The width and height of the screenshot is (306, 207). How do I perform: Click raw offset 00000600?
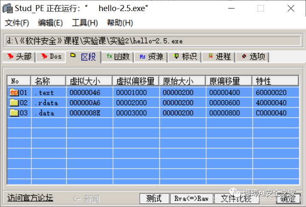point(224,102)
